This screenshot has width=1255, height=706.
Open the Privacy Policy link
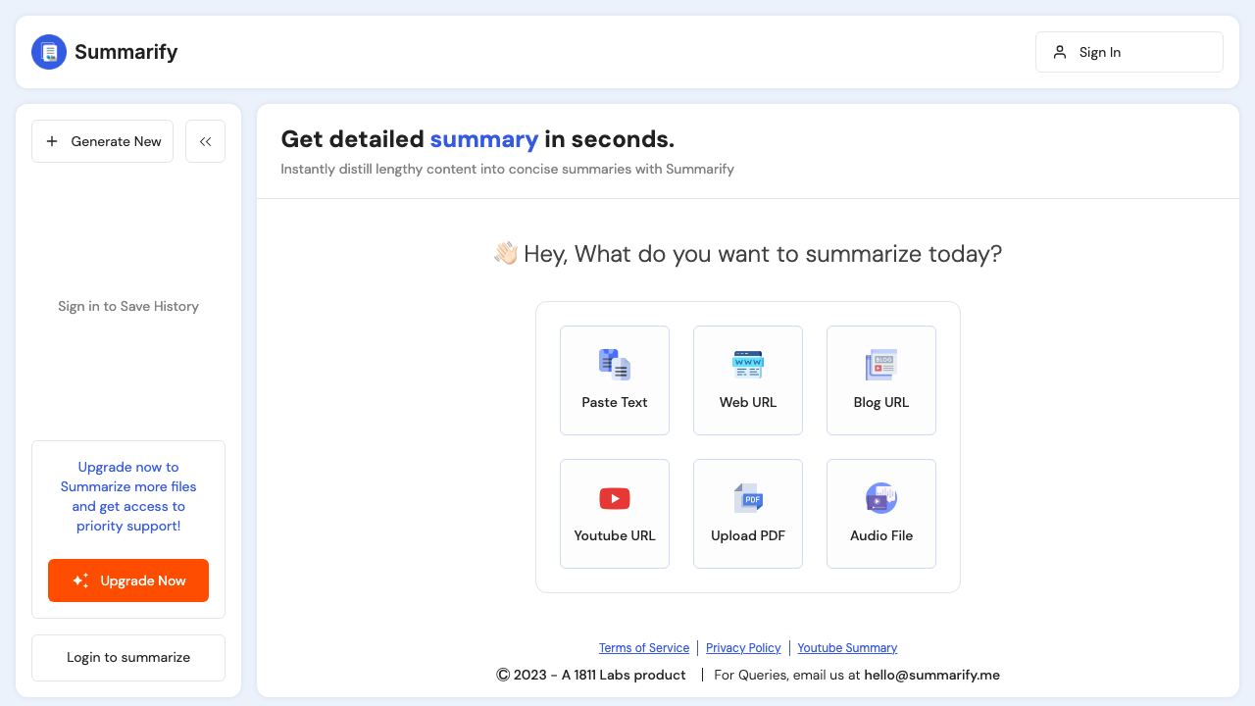point(743,648)
